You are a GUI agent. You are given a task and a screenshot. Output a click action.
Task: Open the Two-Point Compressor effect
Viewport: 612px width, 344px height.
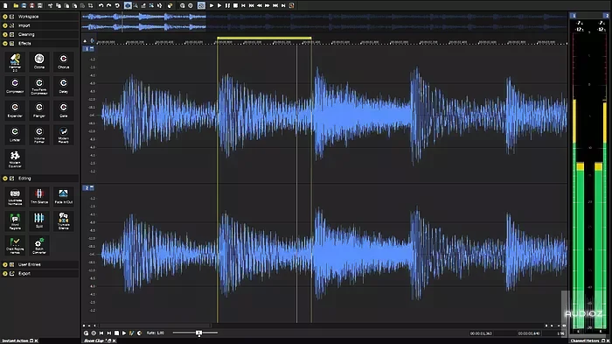click(39, 86)
